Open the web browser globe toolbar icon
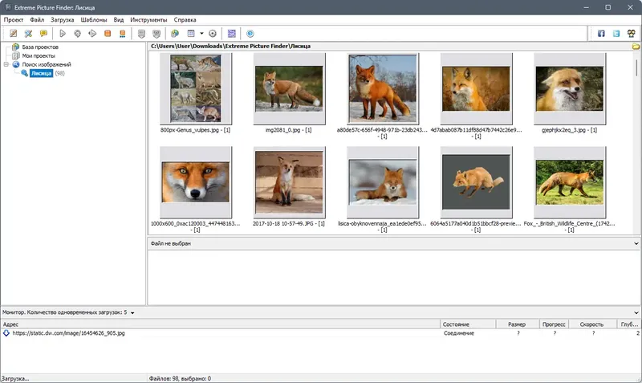Image resolution: width=642 pixels, height=383 pixels. point(175,34)
